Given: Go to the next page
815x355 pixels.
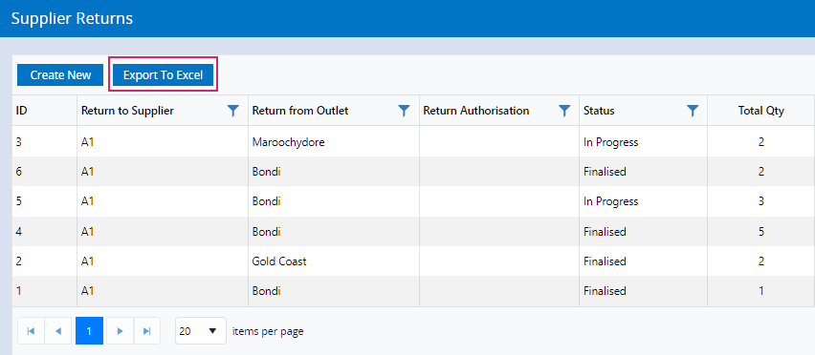Looking at the screenshot, I should tap(121, 330).
